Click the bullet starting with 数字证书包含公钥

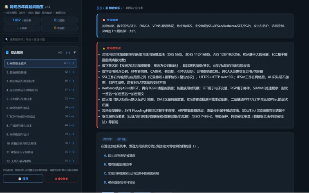(182, 71)
